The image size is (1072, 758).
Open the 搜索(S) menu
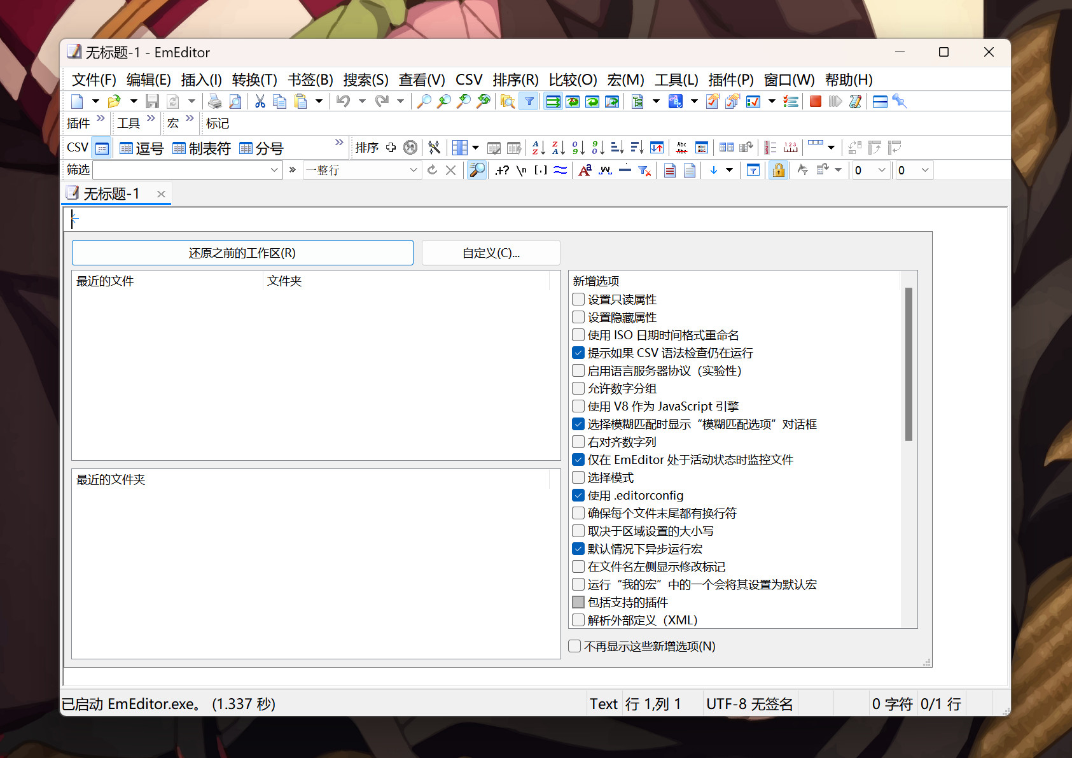pyautogui.click(x=366, y=80)
